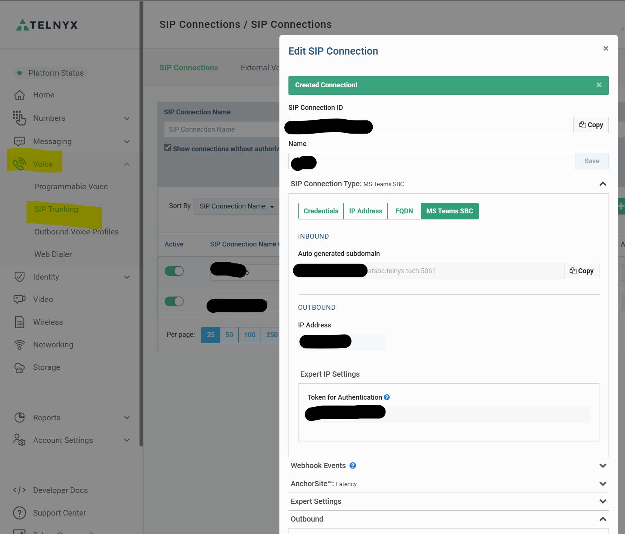The height and width of the screenshot is (534, 625).
Task: Click the Save name button
Action: pos(592,161)
